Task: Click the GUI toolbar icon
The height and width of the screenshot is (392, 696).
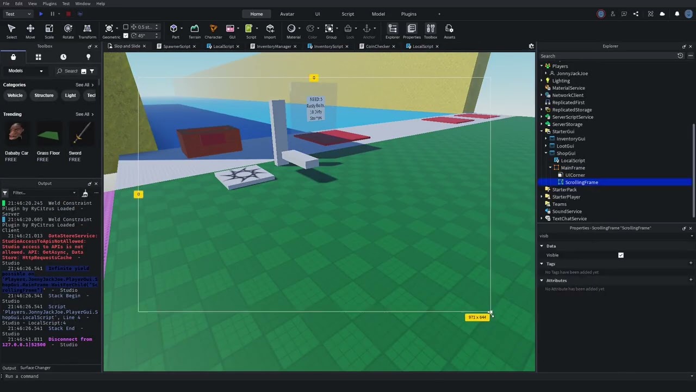Action: coord(232,32)
